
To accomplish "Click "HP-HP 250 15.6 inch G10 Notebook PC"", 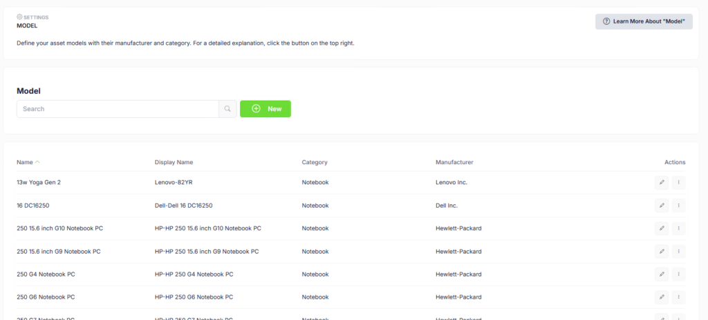I will click(207, 228).
